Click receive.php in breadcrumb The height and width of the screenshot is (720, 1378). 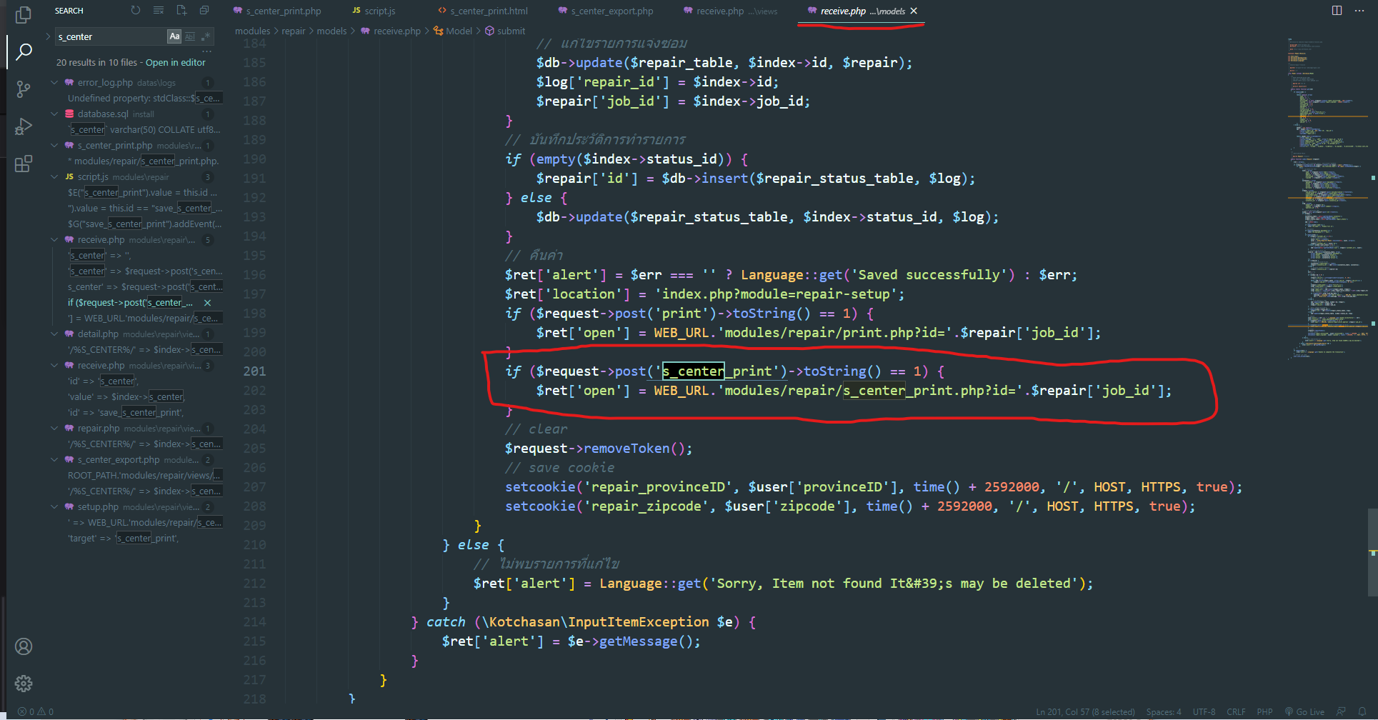coord(391,31)
